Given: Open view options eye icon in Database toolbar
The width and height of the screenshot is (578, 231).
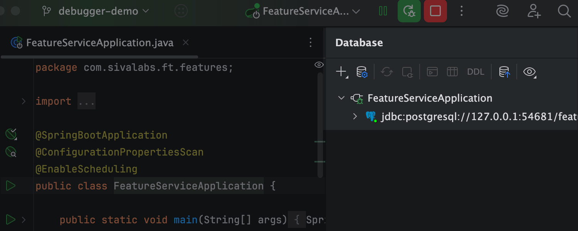Looking at the screenshot, I should [x=529, y=72].
